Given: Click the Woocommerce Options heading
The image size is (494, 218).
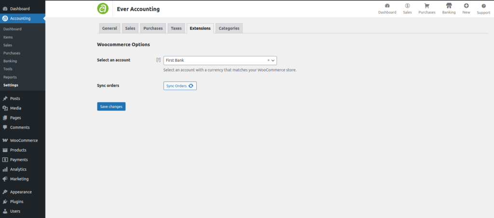Looking at the screenshot, I should tap(123, 45).
